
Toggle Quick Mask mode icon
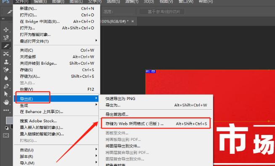tap(6, 135)
